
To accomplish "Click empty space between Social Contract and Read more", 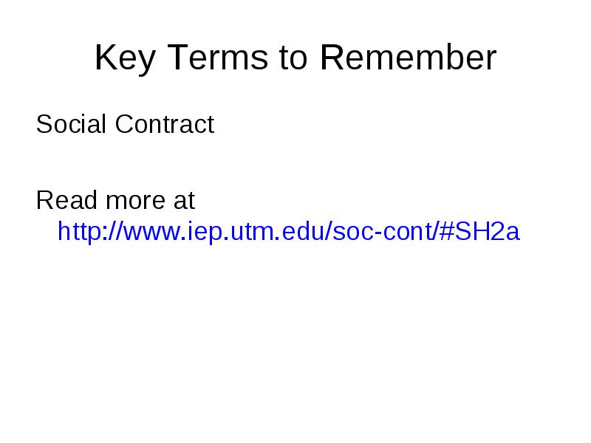I will [295, 162].
